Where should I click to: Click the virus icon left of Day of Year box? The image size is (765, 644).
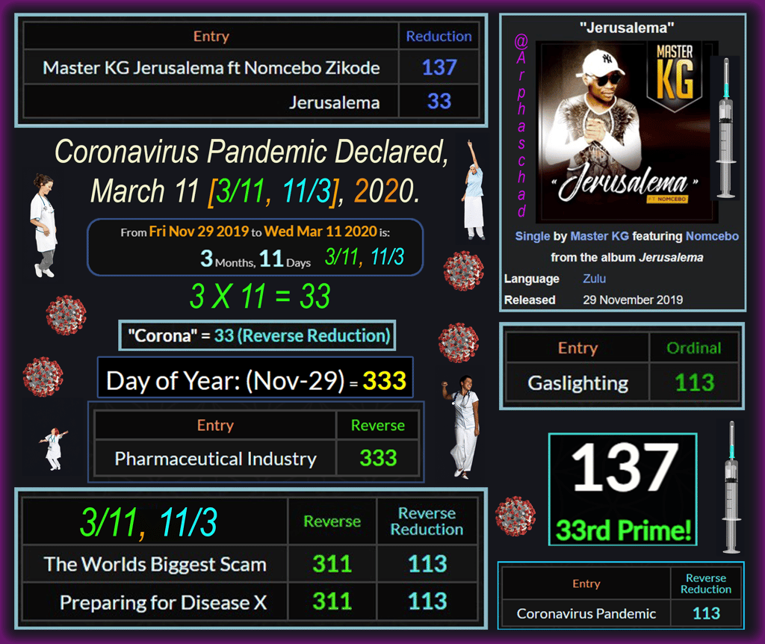pyautogui.click(x=43, y=377)
